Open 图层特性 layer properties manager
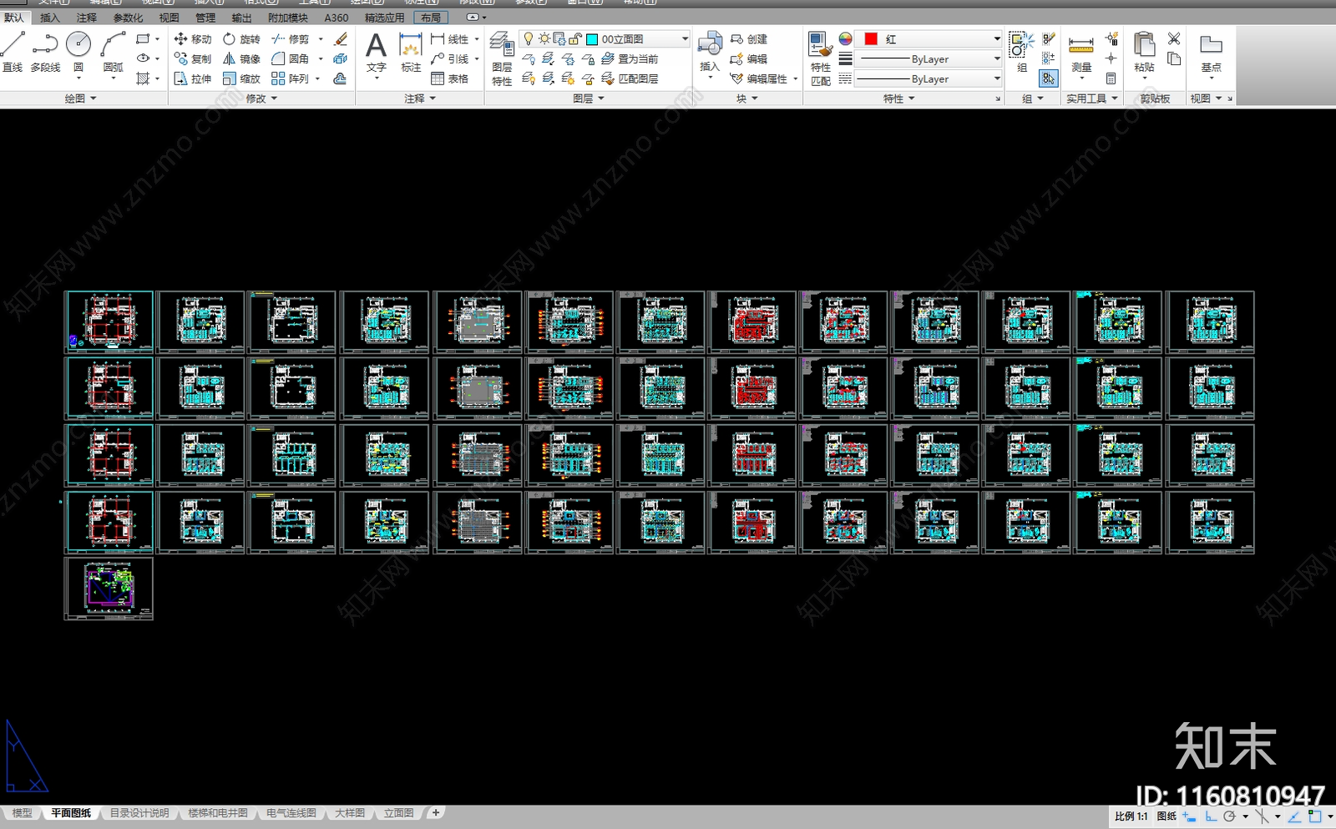 [x=501, y=58]
